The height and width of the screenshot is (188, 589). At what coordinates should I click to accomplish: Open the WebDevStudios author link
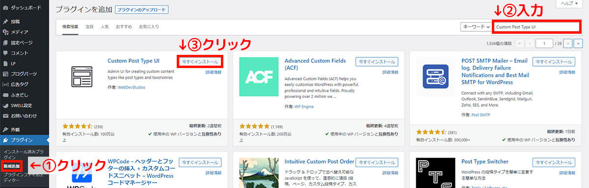[x=132, y=87]
